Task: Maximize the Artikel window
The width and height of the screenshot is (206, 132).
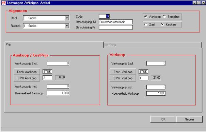Action: 199,3
